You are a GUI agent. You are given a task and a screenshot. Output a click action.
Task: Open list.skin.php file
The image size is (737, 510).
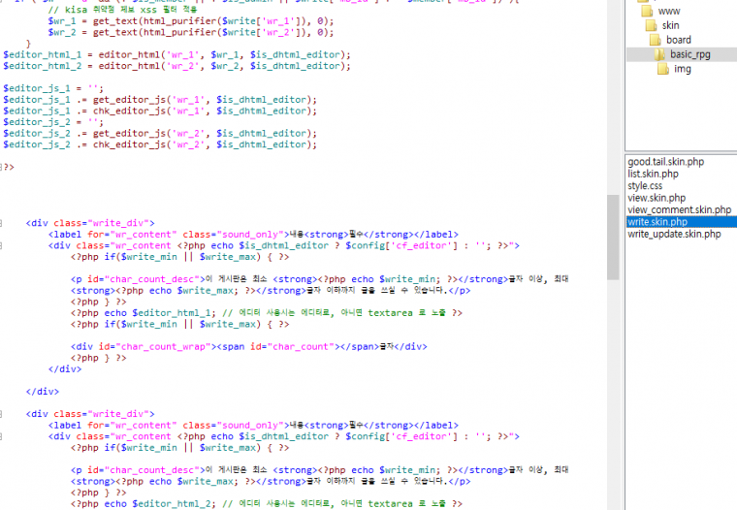pyautogui.click(x=653, y=174)
